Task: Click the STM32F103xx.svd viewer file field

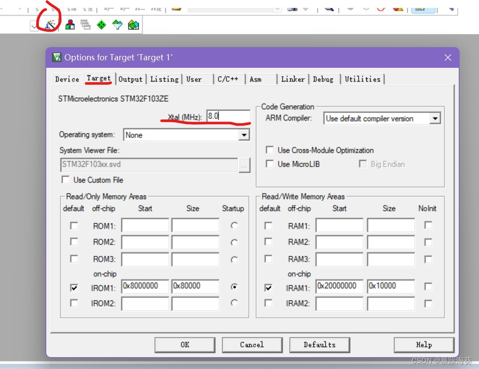Action: click(x=149, y=165)
